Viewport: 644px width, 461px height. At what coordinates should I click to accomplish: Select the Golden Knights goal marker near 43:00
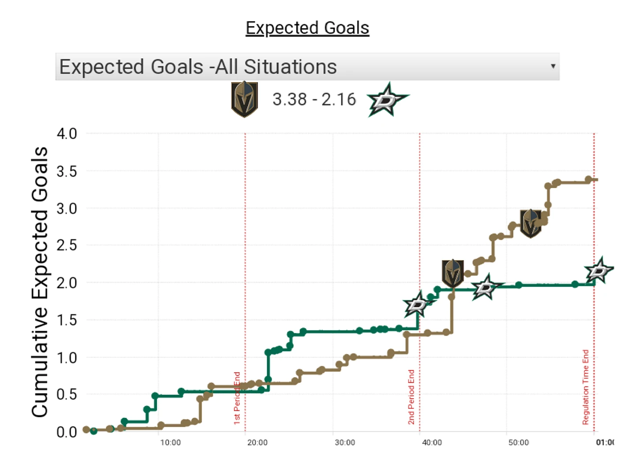(x=453, y=273)
